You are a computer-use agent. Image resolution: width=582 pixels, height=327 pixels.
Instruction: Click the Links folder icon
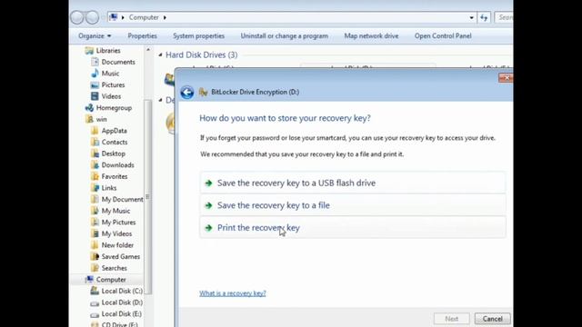click(x=95, y=188)
